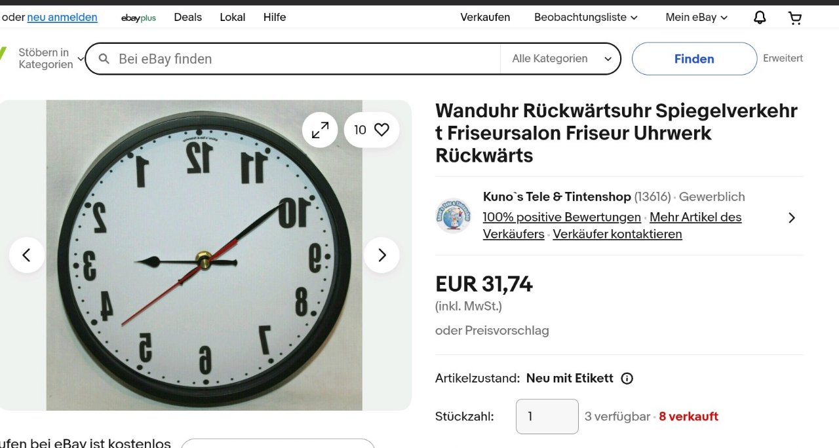Click the eBay Plus logo
Screen dimensions: 839x448
coord(138,18)
